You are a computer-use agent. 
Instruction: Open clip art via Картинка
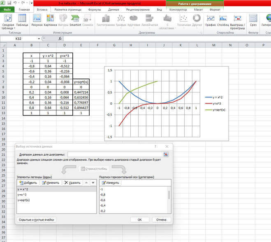click(x=50, y=21)
